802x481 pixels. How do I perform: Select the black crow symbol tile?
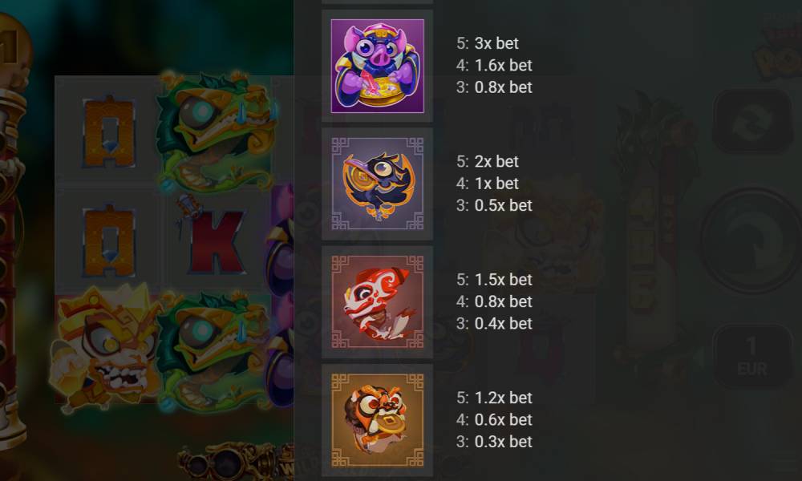coord(378,184)
